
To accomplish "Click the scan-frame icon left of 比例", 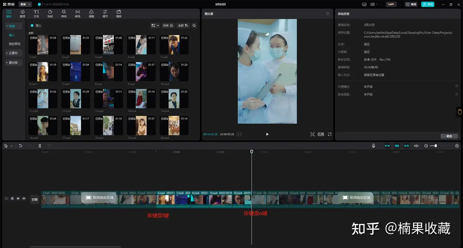I will (x=312, y=134).
